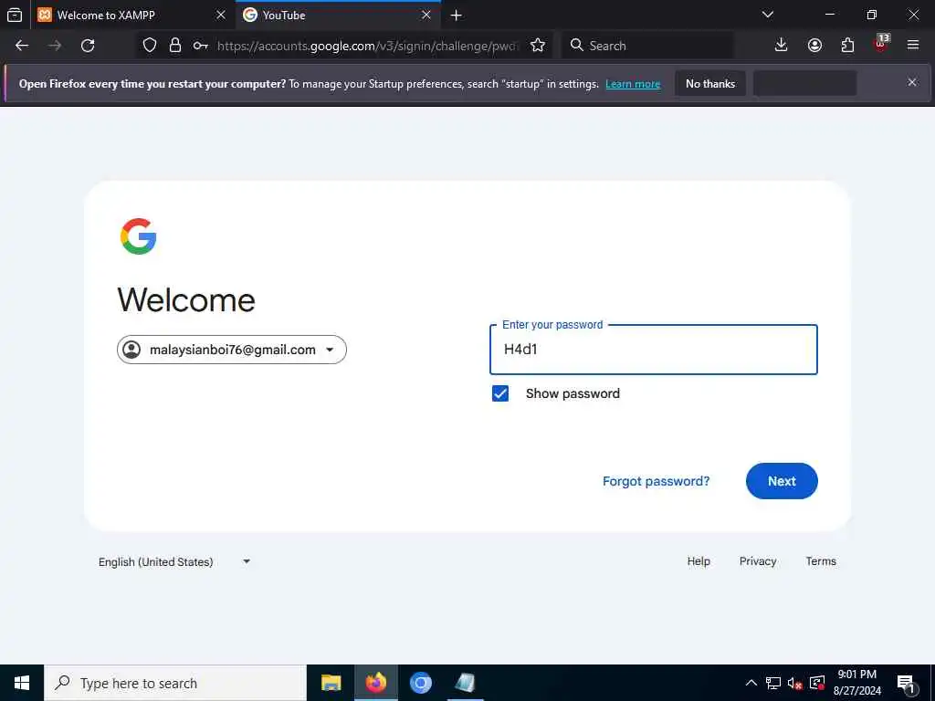The height and width of the screenshot is (701, 935).
Task: View site security padlock info
Action: click(x=174, y=46)
